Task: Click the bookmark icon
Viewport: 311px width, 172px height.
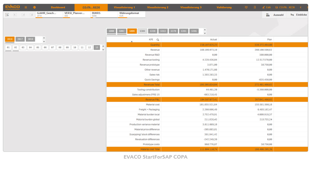Action: tap(255, 7)
